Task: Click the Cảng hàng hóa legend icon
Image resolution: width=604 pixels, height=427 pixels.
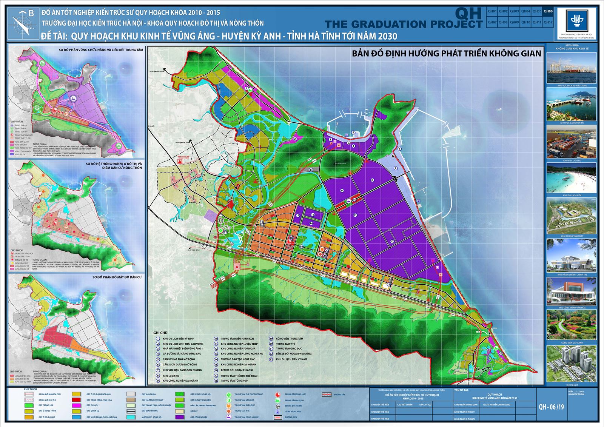Action: (277, 412)
